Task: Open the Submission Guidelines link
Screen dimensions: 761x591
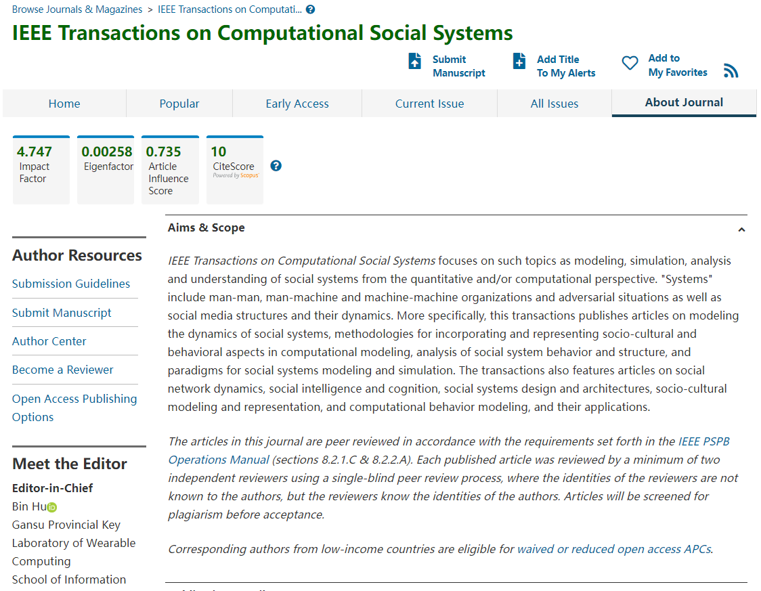Action: pos(71,284)
